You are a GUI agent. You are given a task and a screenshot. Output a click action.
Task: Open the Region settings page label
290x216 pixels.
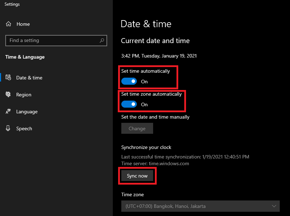click(x=24, y=95)
